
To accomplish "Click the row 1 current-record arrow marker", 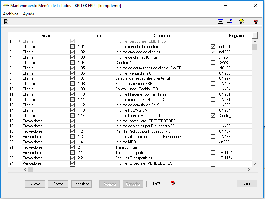I will (20, 41).
